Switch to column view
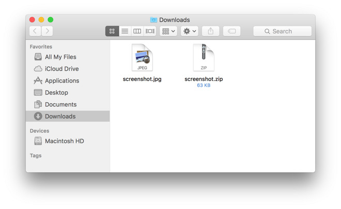The height and width of the screenshot is (209, 341). (x=137, y=31)
